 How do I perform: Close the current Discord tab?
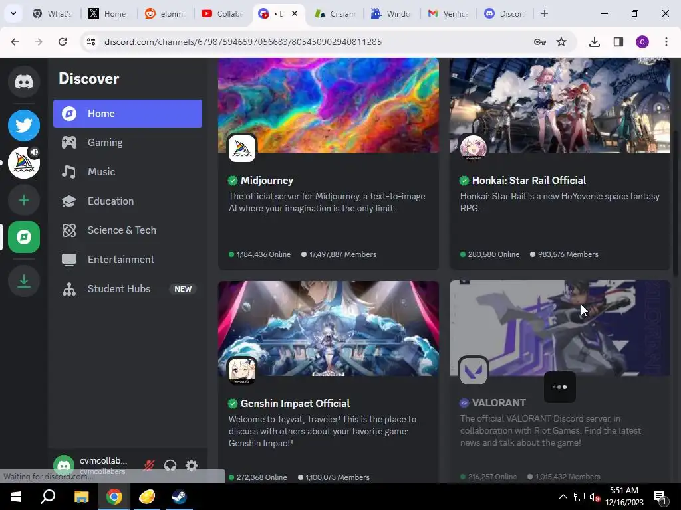pyautogui.click(x=295, y=13)
